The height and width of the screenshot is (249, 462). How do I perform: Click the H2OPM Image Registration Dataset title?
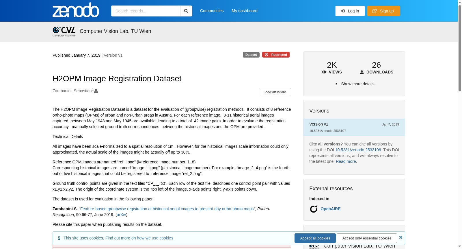point(117,79)
